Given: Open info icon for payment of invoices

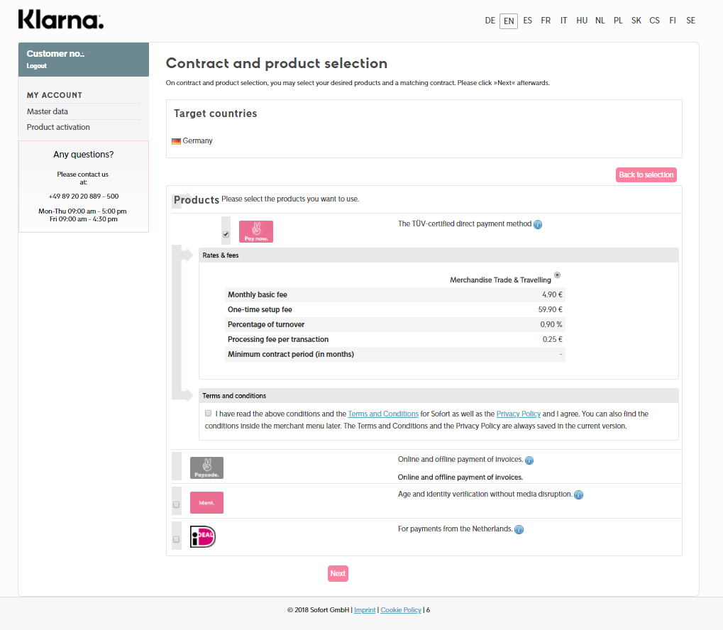Looking at the screenshot, I should coord(529,460).
